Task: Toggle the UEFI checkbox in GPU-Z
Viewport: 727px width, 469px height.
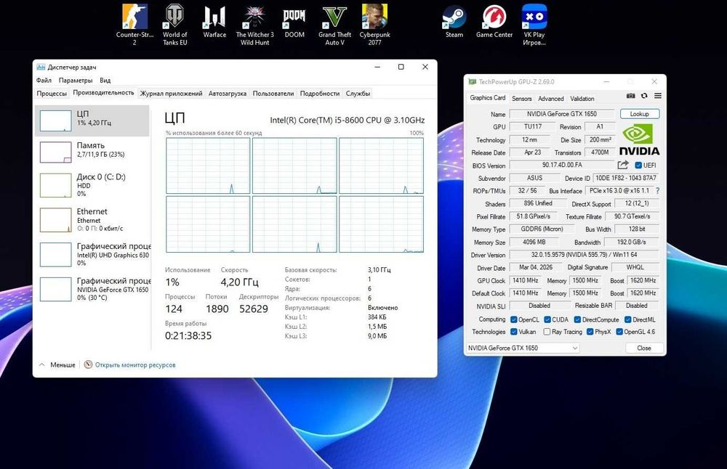Action: 638,166
